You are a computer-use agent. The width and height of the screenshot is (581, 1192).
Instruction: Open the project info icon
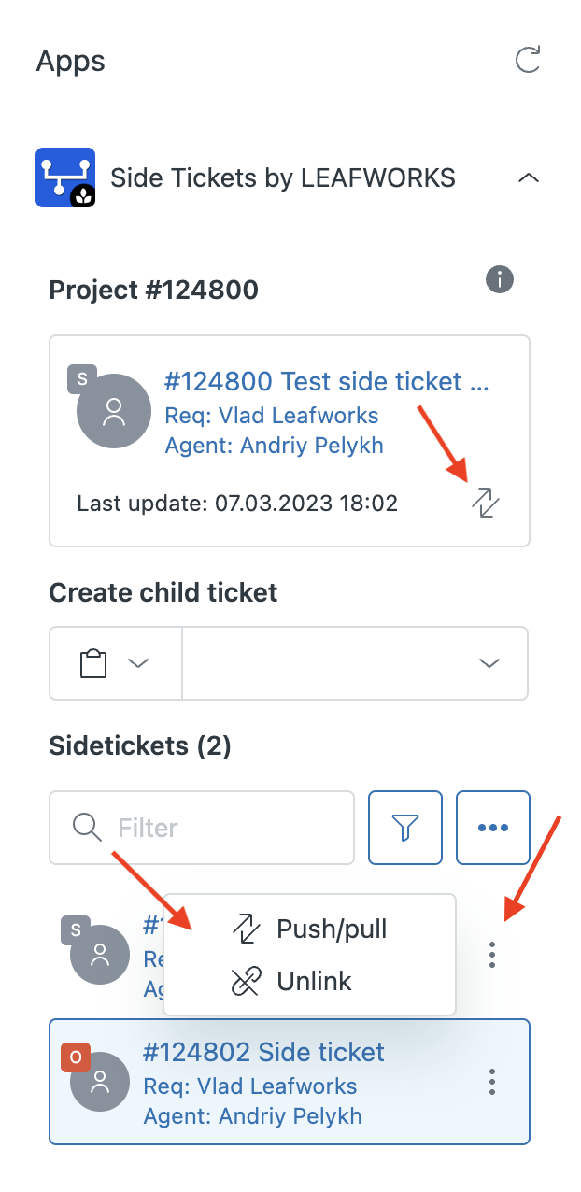(500, 278)
